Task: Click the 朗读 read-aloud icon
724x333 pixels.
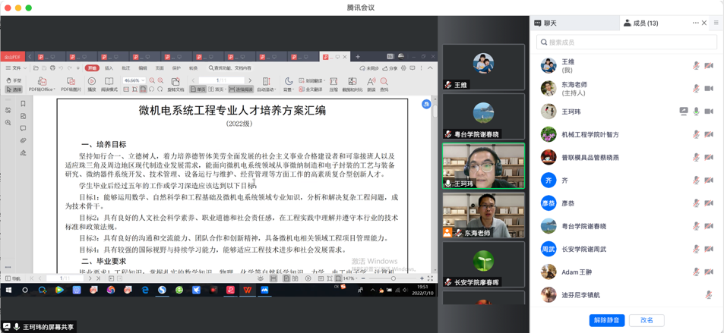Action: (371, 83)
